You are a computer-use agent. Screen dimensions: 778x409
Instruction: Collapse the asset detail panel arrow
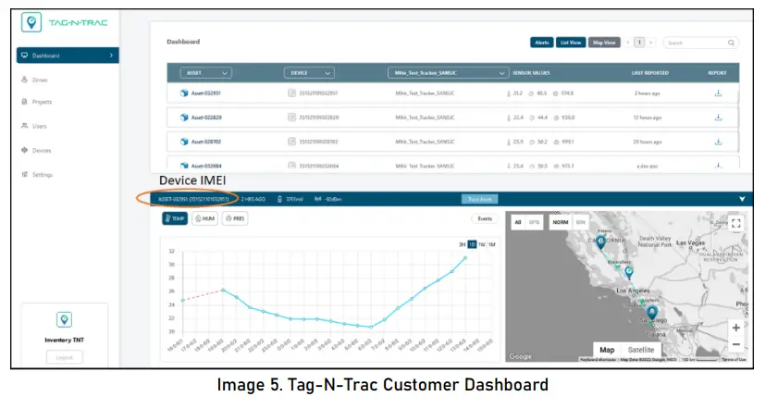(742, 199)
